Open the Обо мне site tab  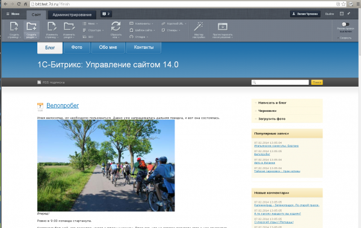coord(108,48)
